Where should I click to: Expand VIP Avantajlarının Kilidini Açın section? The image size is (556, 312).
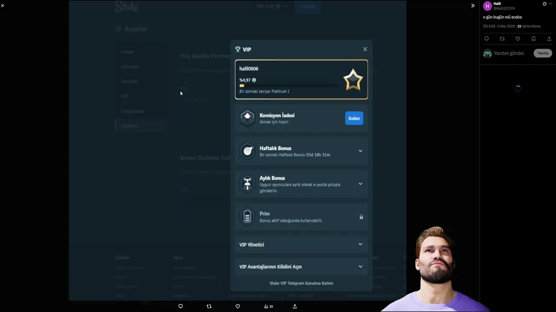click(x=360, y=266)
